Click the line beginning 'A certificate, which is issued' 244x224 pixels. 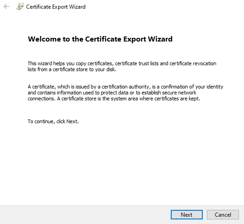[x=125, y=87]
